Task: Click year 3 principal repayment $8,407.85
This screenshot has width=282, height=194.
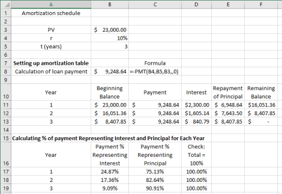Action: click(228, 122)
